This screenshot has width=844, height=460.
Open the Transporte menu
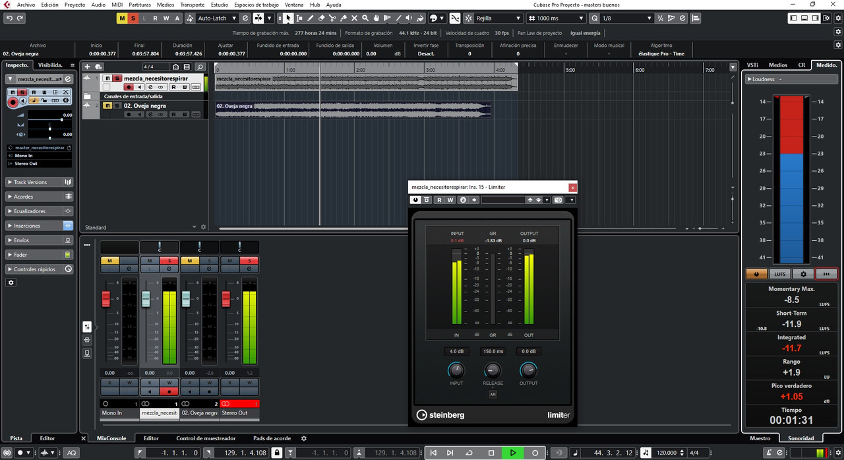tap(192, 5)
